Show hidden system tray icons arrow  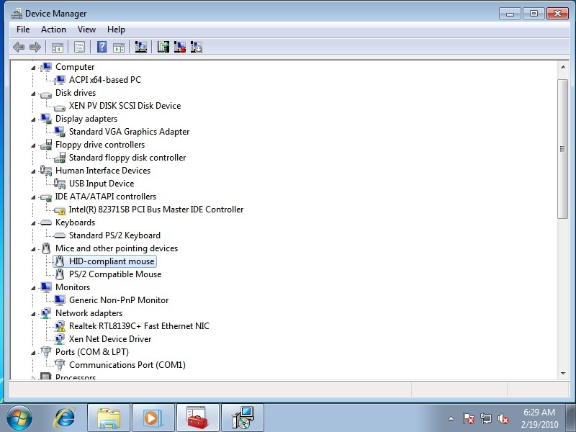[451, 418]
